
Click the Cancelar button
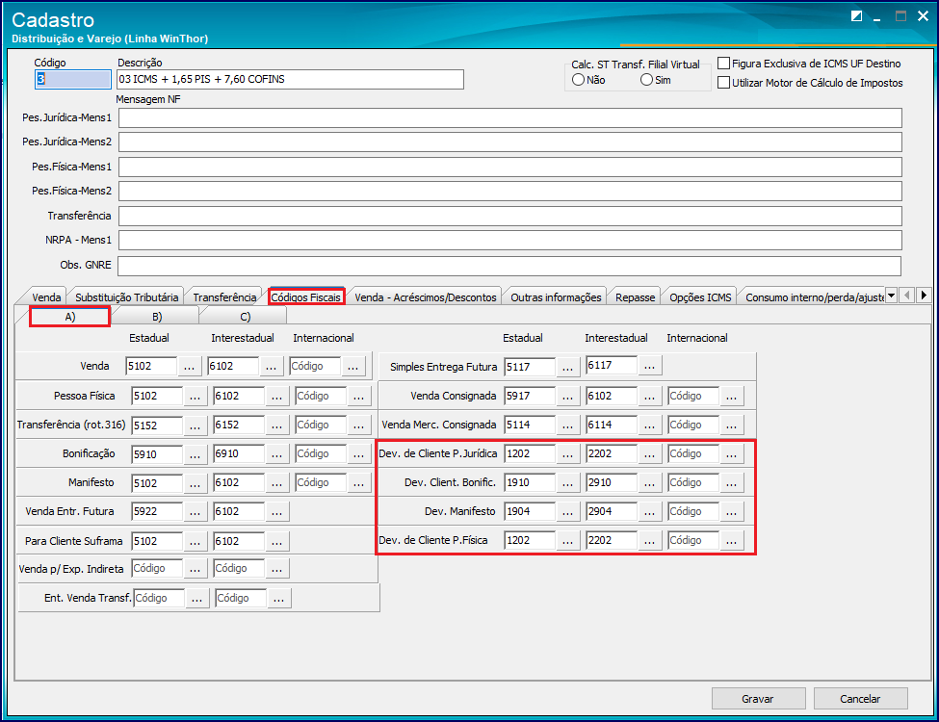click(860, 699)
